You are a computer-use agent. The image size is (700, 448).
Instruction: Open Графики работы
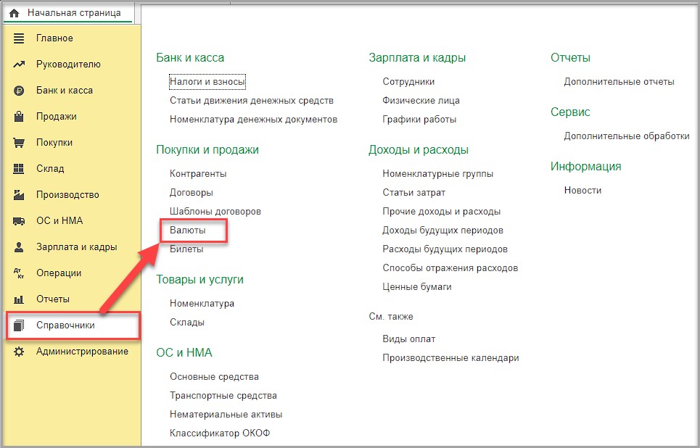(x=419, y=119)
